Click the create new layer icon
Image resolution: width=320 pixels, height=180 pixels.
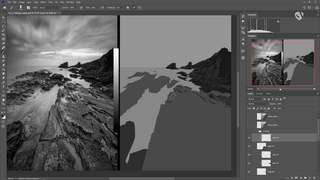310,178
